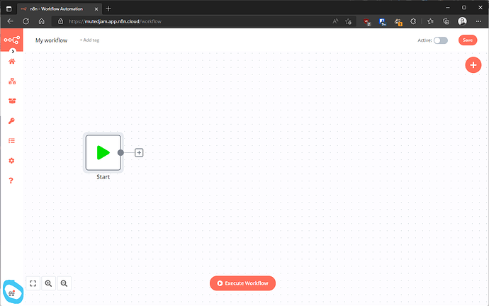489x306 pixels.
Task: Open the favorites list icon
Action: point(430,21)
